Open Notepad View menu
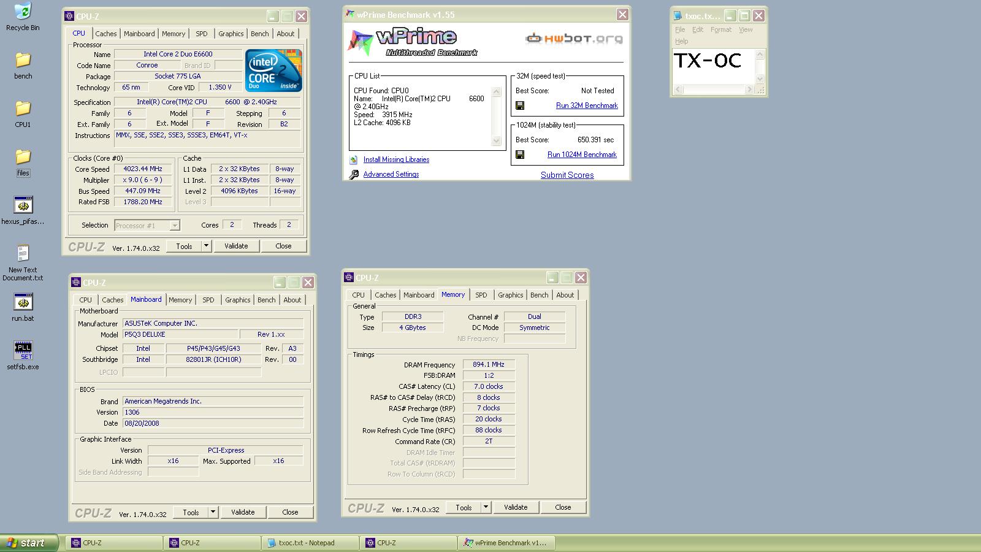 [x=746, y=29]
